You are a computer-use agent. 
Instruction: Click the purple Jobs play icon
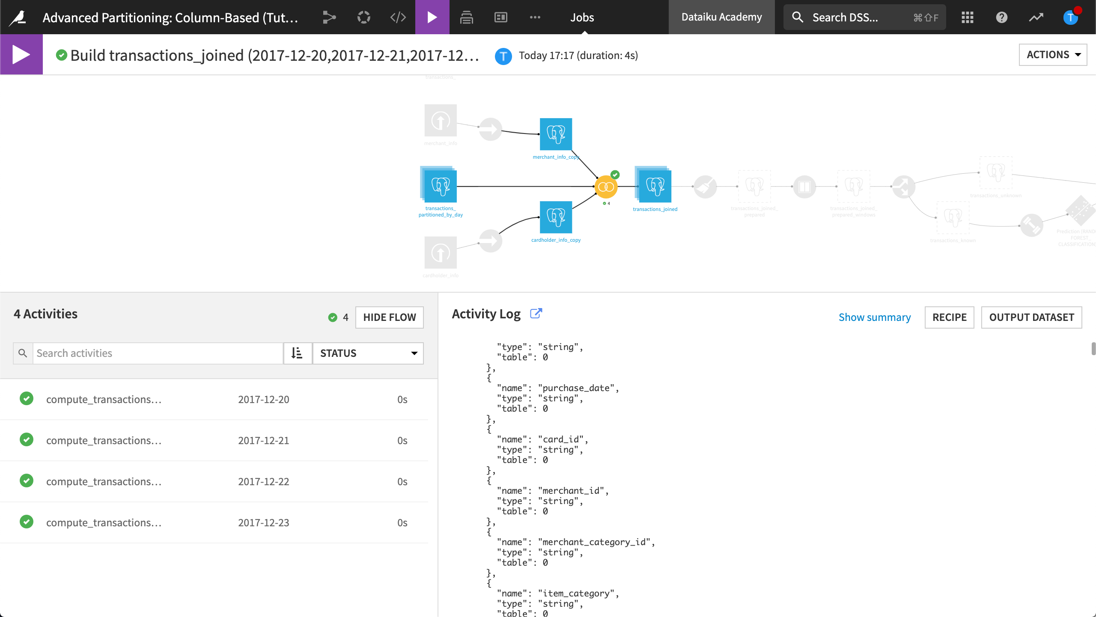(x=432, y=17)
